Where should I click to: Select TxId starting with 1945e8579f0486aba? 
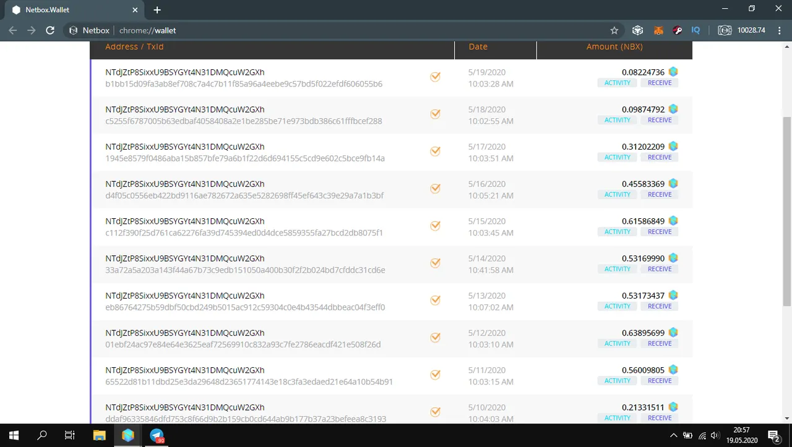pos(245,158)
